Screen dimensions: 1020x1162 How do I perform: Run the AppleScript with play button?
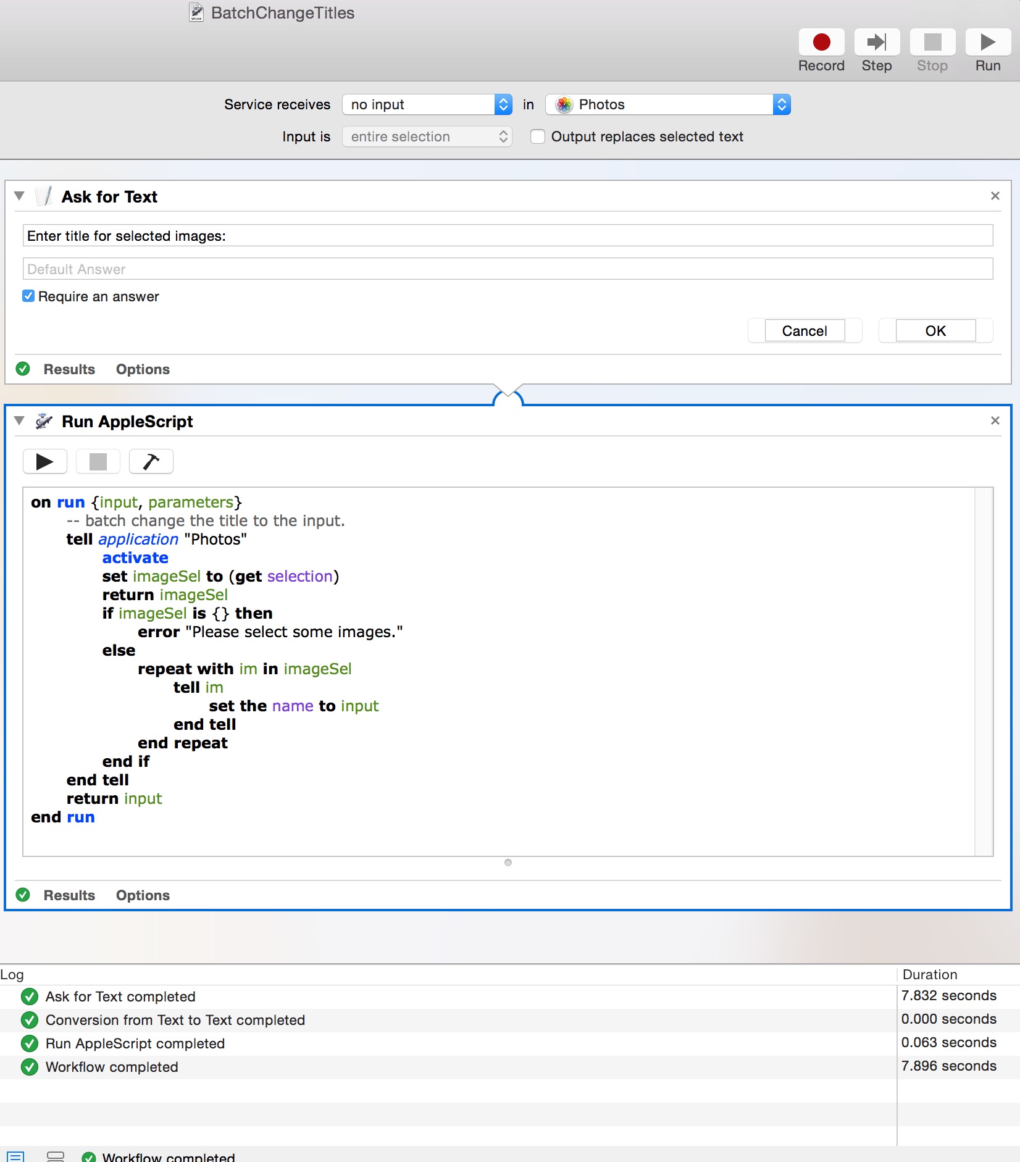(45, 461)
